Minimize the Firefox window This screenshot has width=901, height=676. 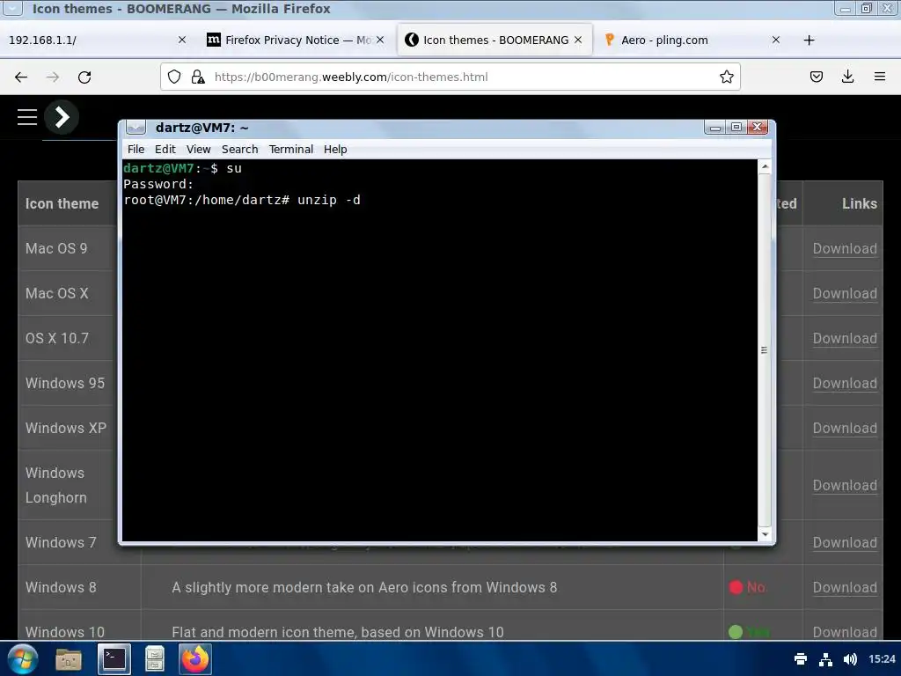(x=846, y=9)
